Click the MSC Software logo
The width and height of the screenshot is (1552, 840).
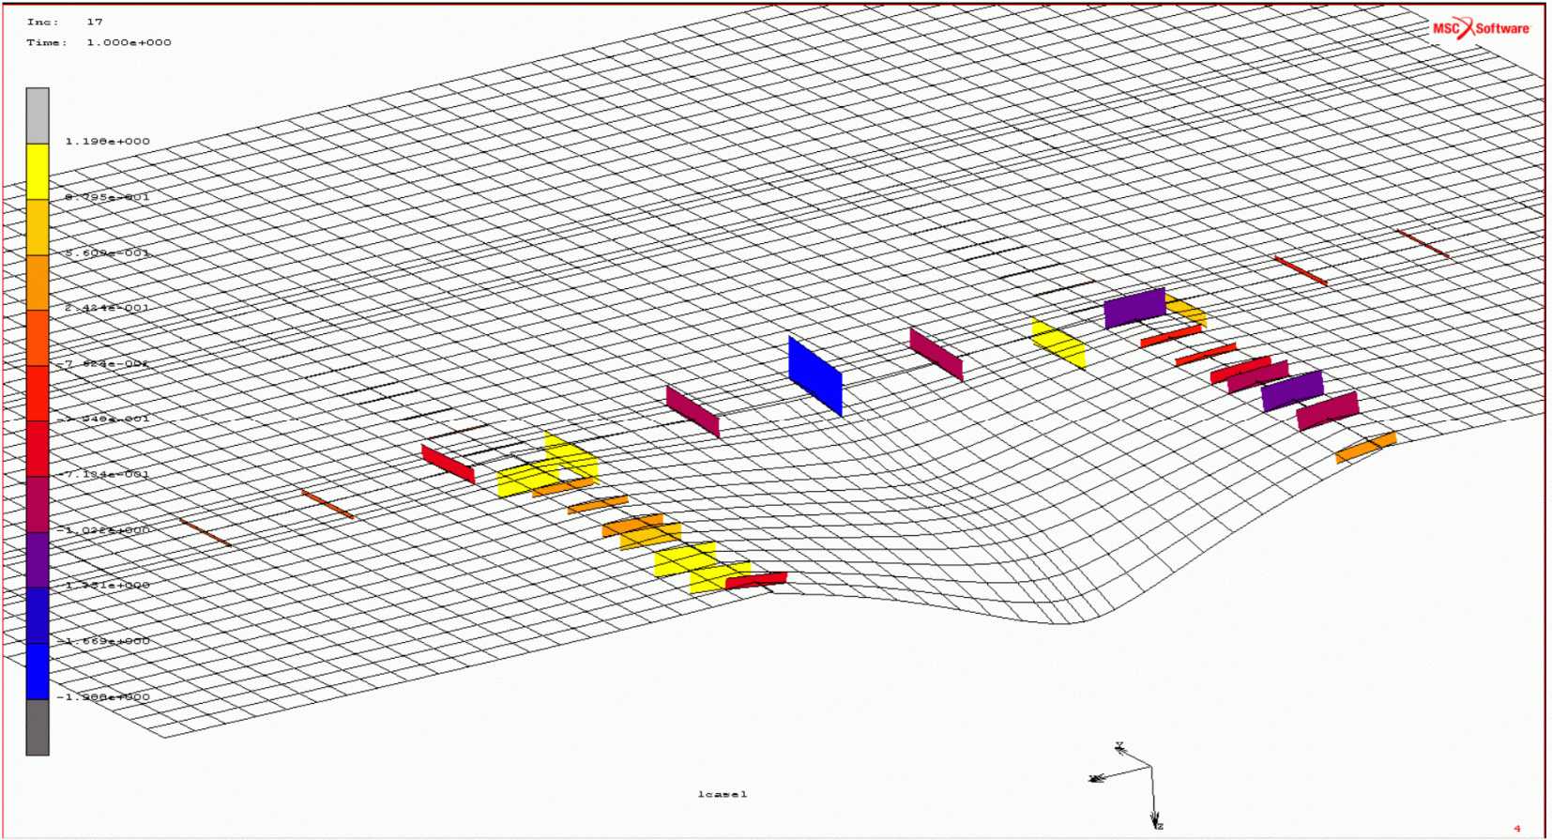pos(1481,28)
